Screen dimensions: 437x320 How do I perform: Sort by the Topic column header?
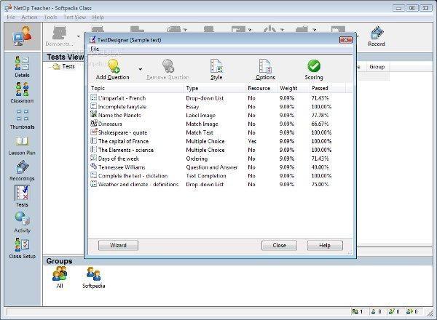click(136, 88)
